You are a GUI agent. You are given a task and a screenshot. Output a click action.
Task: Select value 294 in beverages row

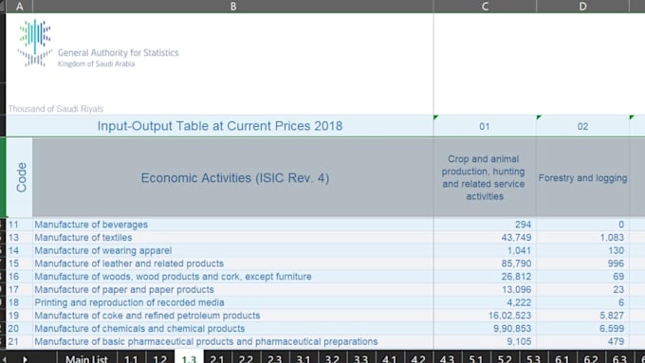pyautogui.click(x=485, y=225)
